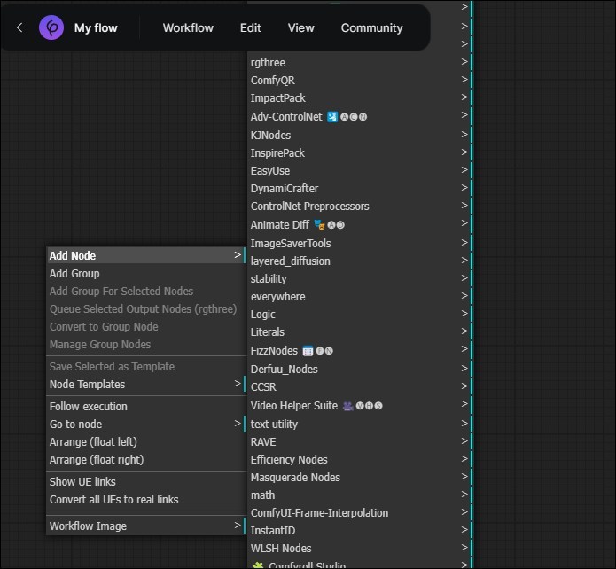The width and height of the screenshot is (616, 569).
Task: Open stability category
Action: (x=360, y=278)
